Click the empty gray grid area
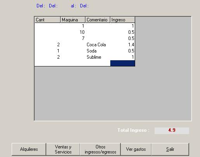200x157 pixels. point(113,93)
